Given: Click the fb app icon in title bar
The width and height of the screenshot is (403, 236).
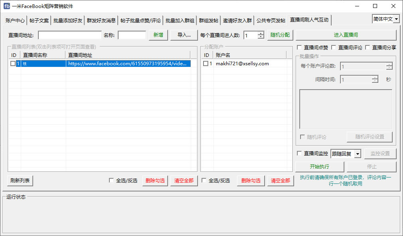Looking at the screenshot, I should pos(7,6).
